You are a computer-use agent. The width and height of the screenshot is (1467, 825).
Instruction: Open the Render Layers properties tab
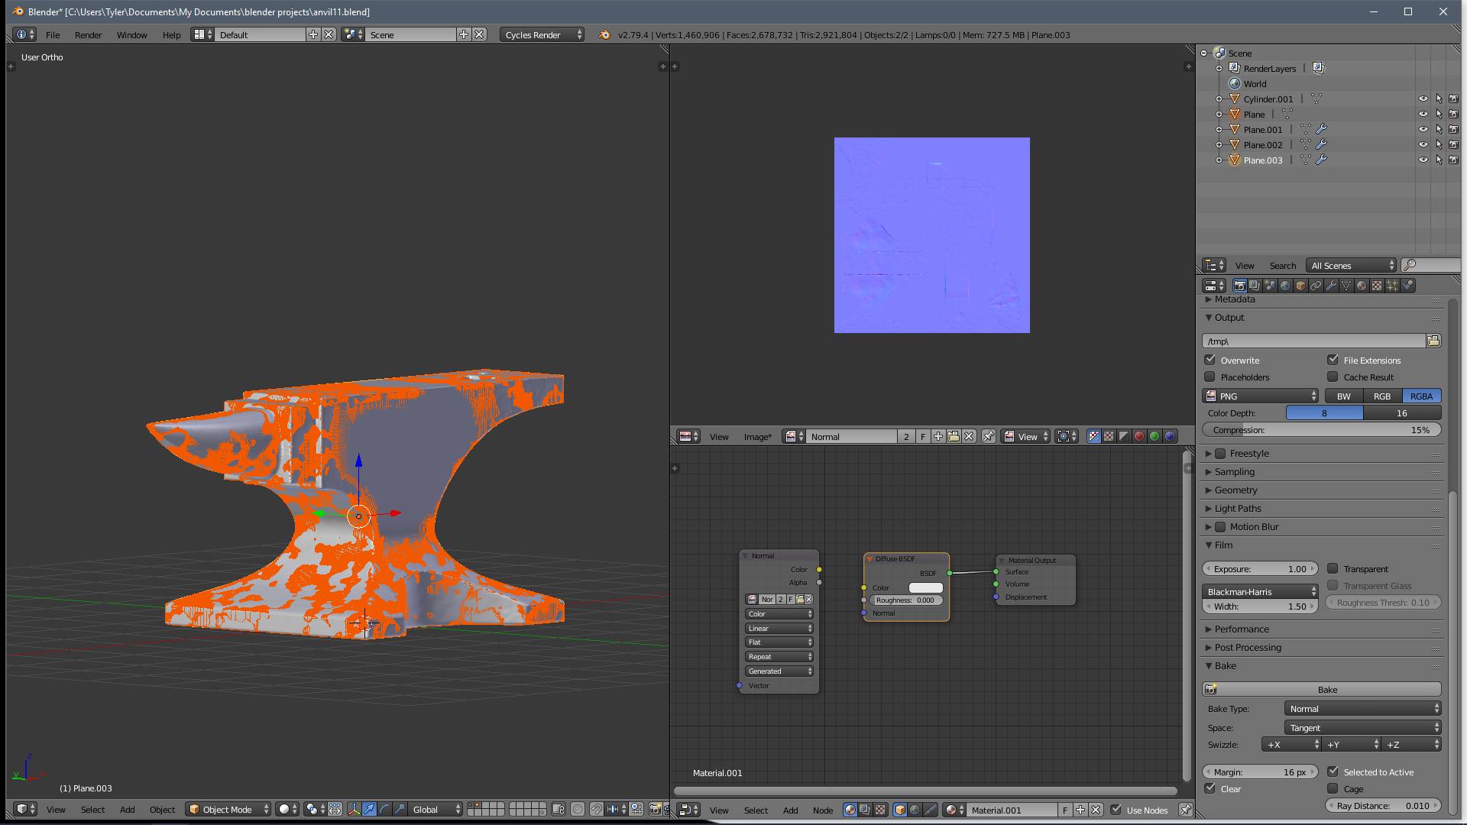1255,286
